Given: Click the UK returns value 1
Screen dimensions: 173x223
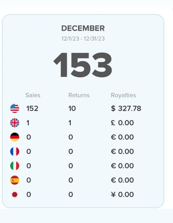Looking at the screenshot, I should click(x=70, y=123).
